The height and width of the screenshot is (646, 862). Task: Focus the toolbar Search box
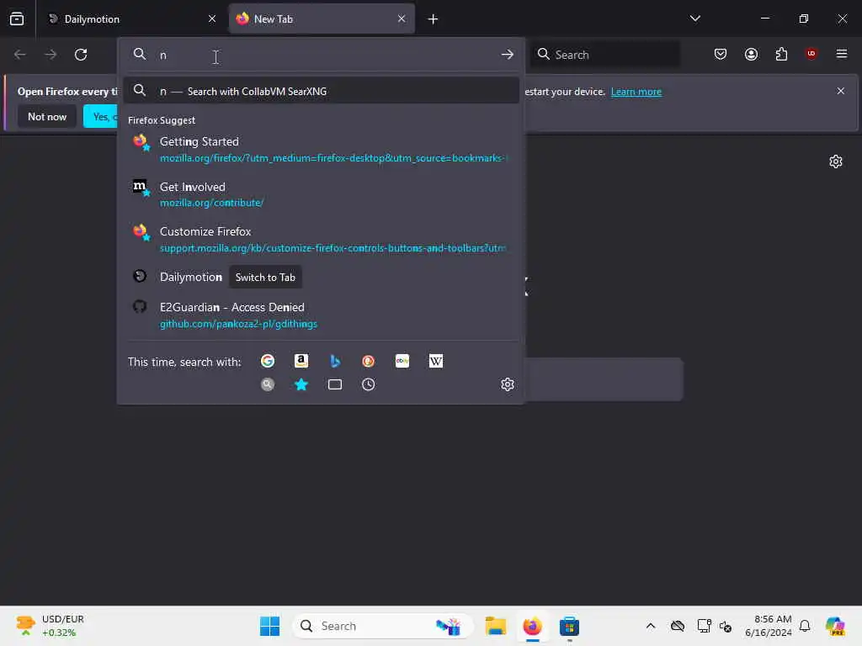(605, 55)
